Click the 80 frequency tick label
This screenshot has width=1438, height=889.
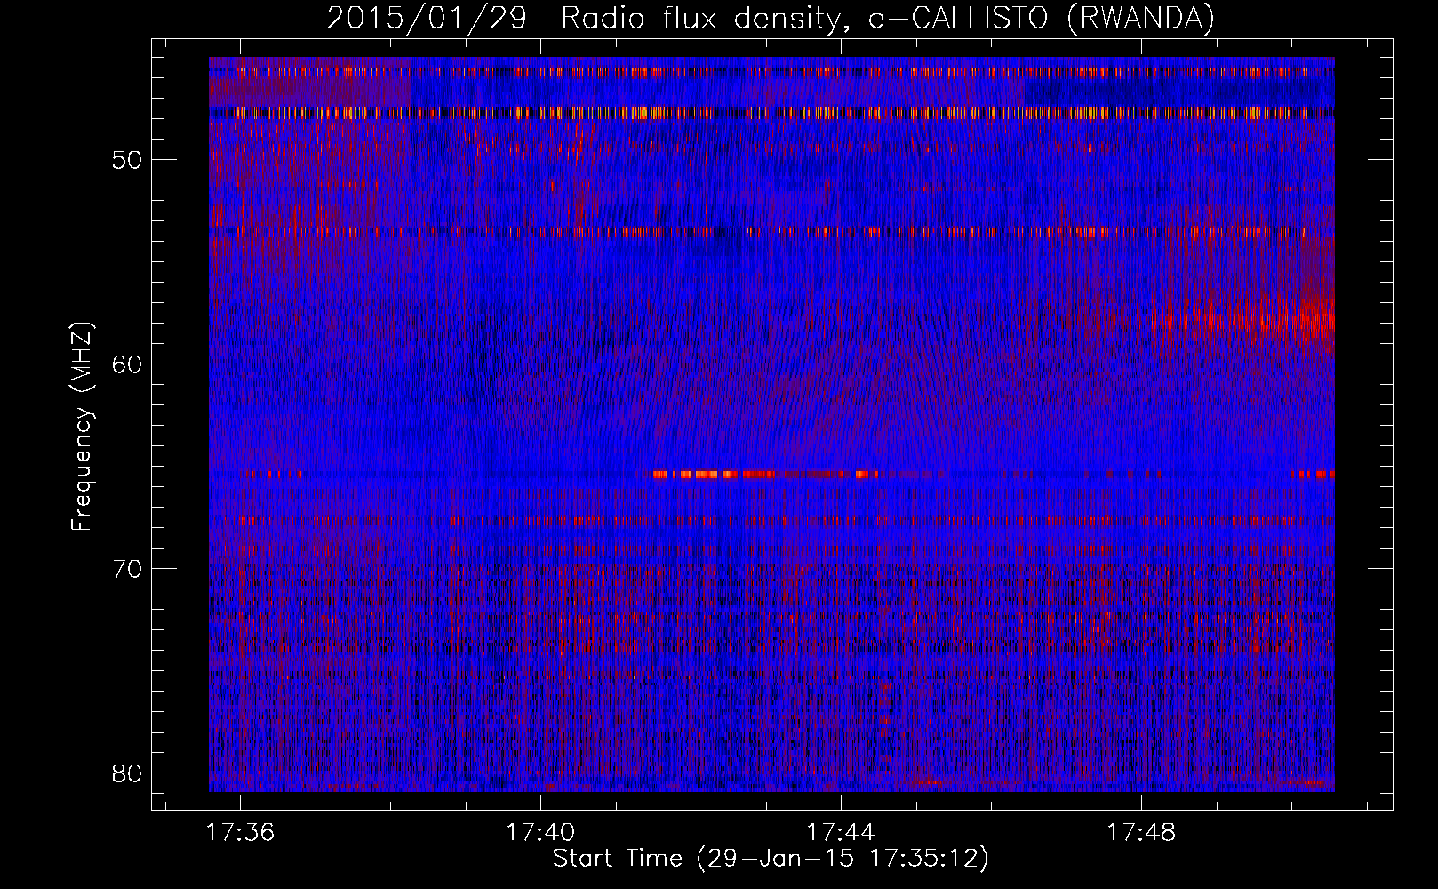pyautogui.click(x=127, y=773)
